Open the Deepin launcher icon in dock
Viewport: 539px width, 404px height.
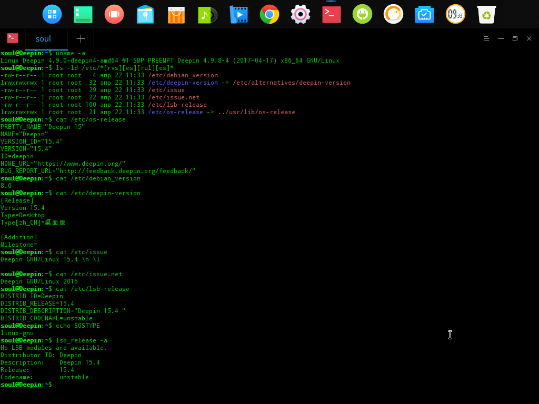(52, 14)
